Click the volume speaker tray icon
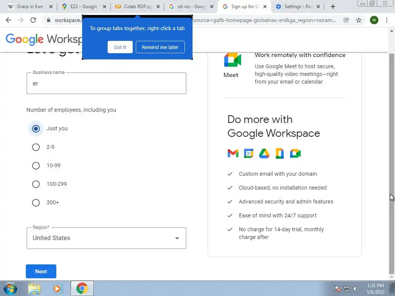Screen dimensions: 395x296 (x=356, y=289)
